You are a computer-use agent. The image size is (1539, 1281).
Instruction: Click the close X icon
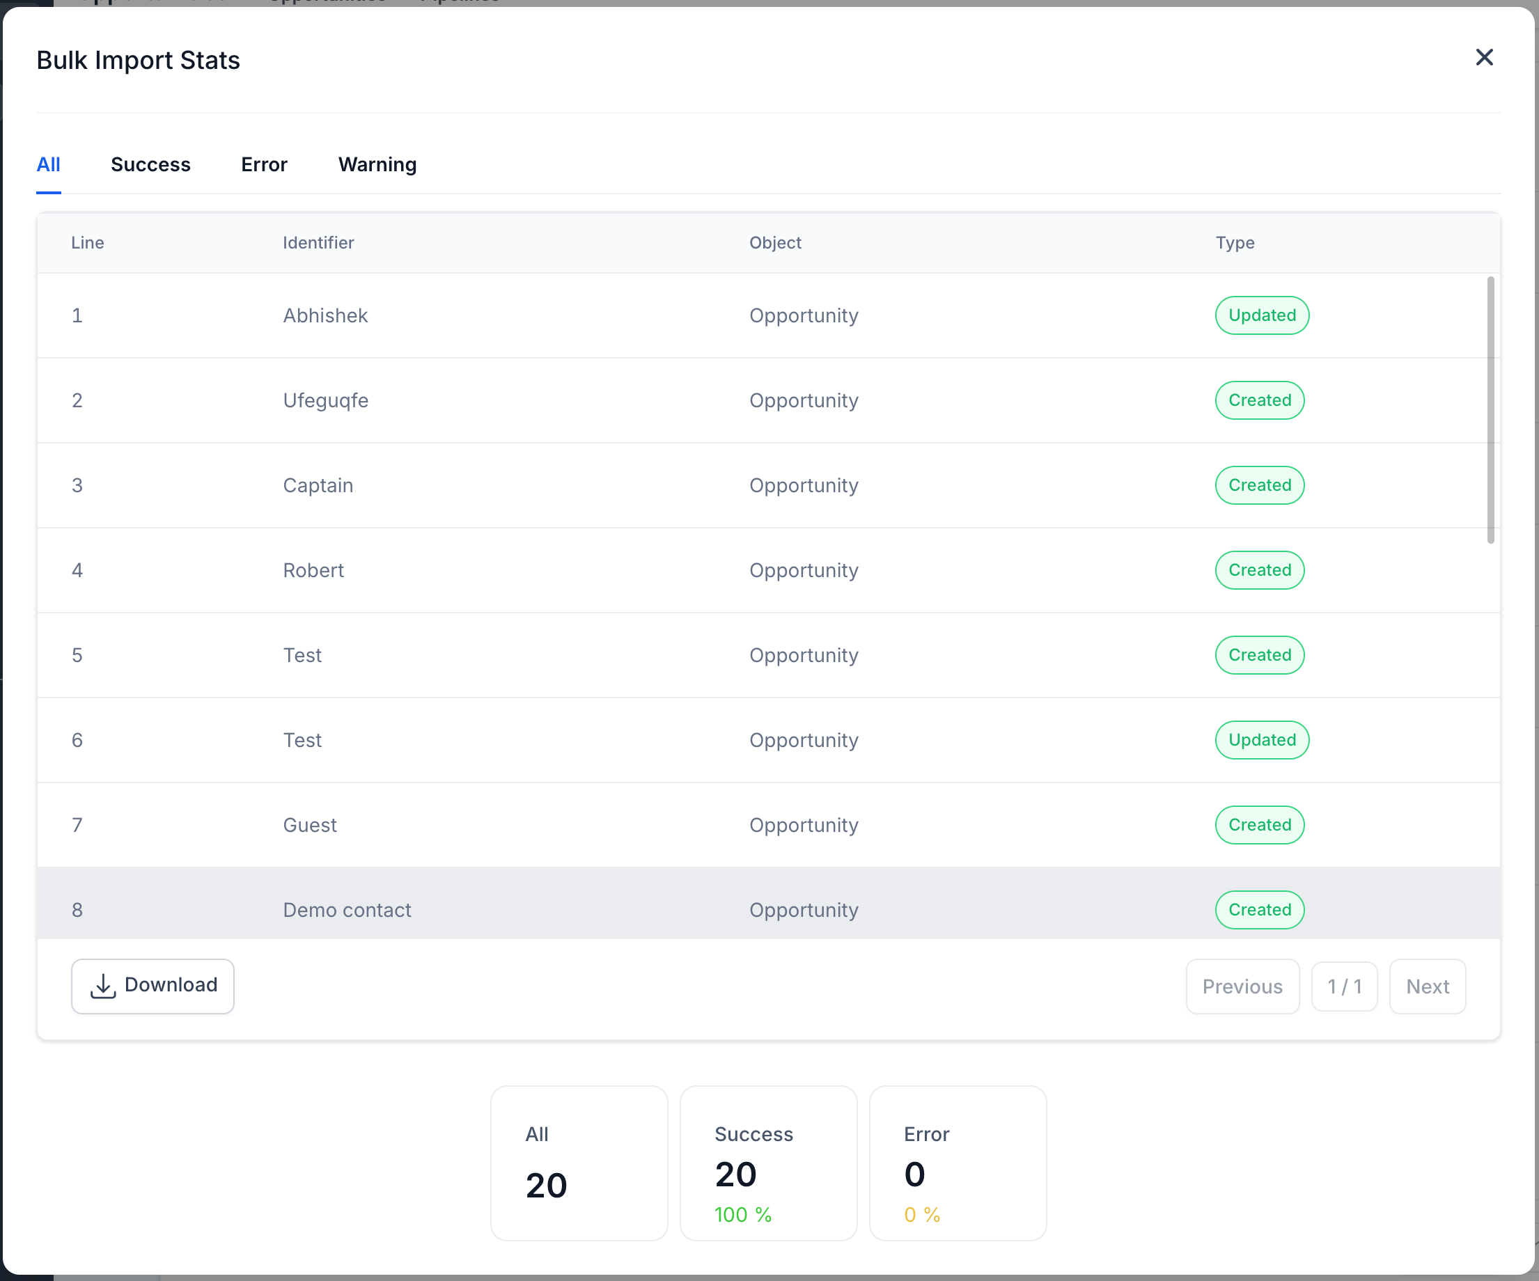pos(1487,56)
